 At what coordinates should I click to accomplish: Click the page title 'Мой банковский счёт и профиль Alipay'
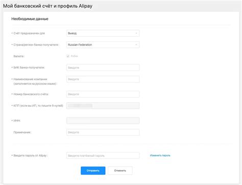coord(47,6)
